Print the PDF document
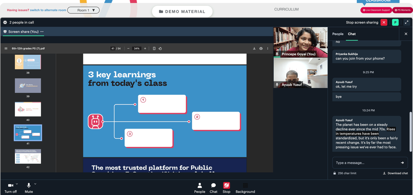The width and height of the screenshot is (413, 195). [x=261, y=48]
